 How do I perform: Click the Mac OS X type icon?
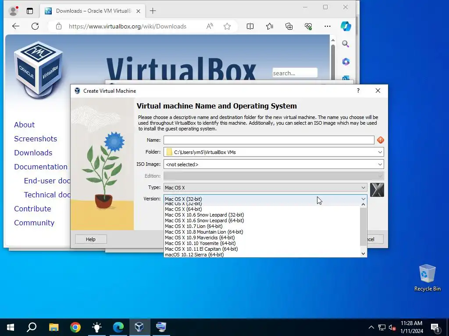[377, 190]
